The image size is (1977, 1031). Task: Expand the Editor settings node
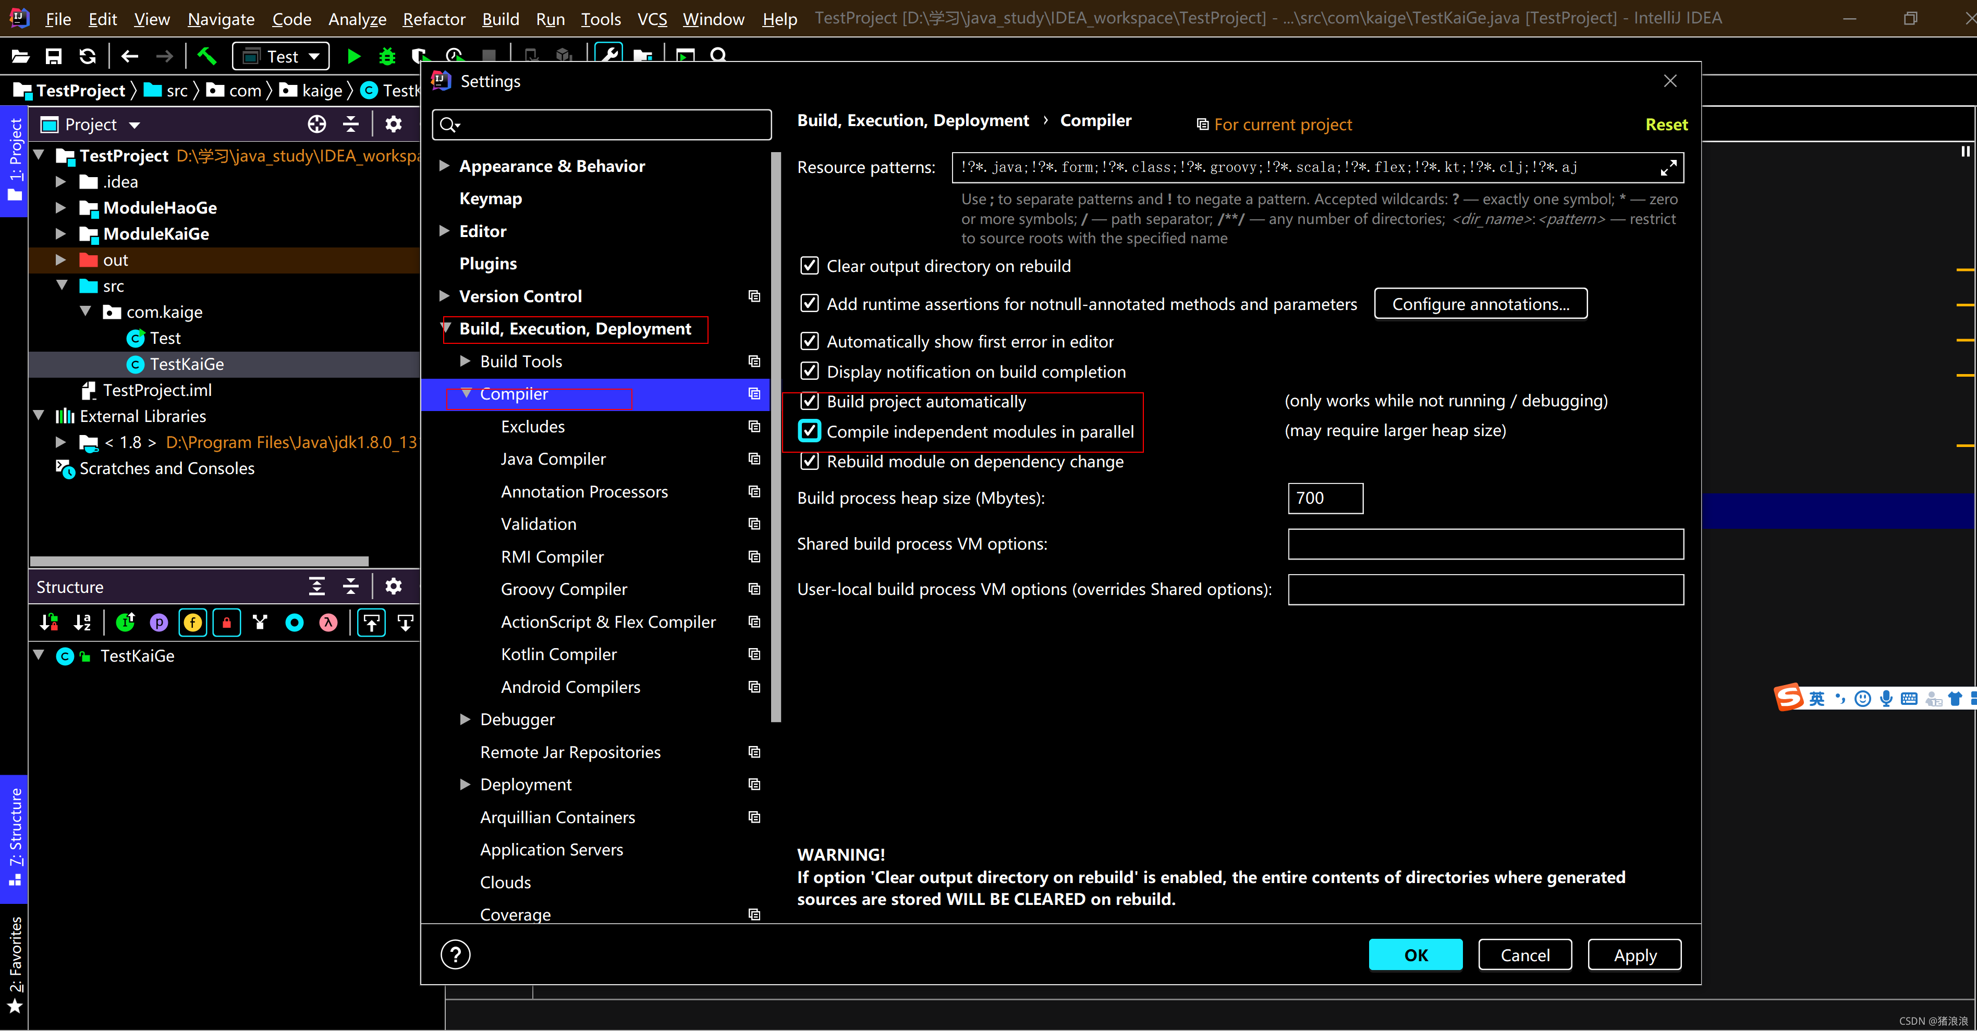(444, 231)
